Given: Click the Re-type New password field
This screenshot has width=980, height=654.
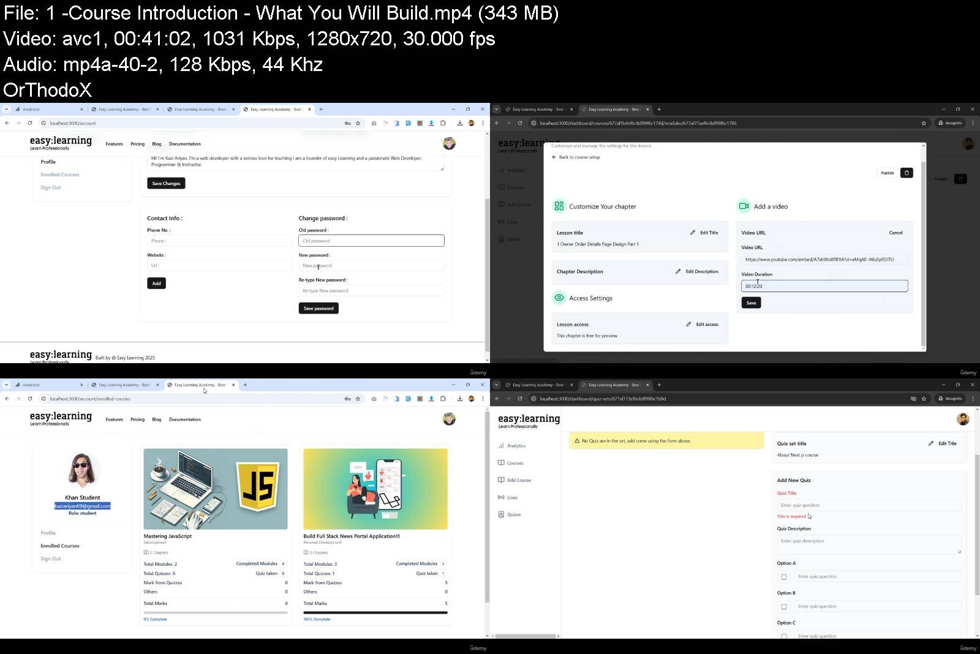Looking at the screenshot, I should point(371,291).
